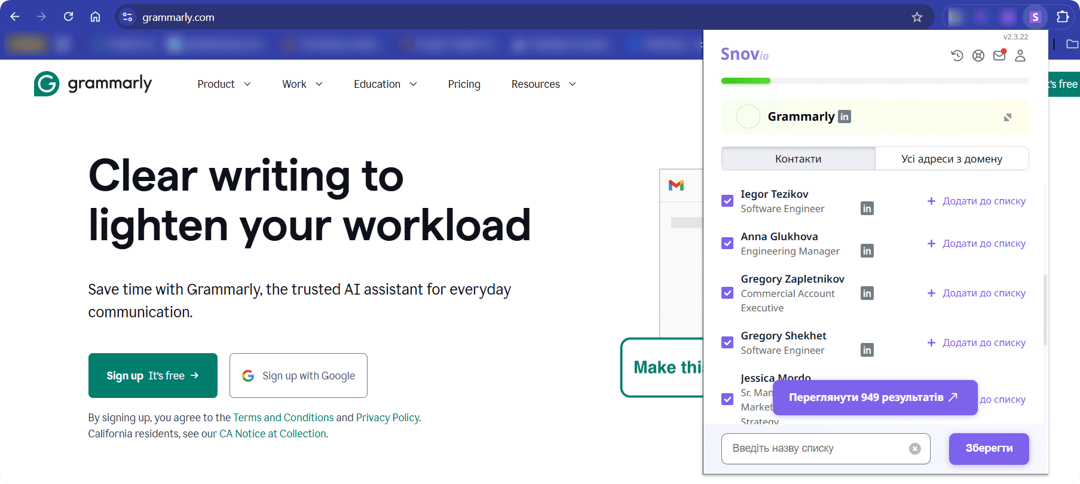Viewport: 1080px width, 484px height.
Task: Add Gregory Zapletnikov to list
Action: (976, 293)
